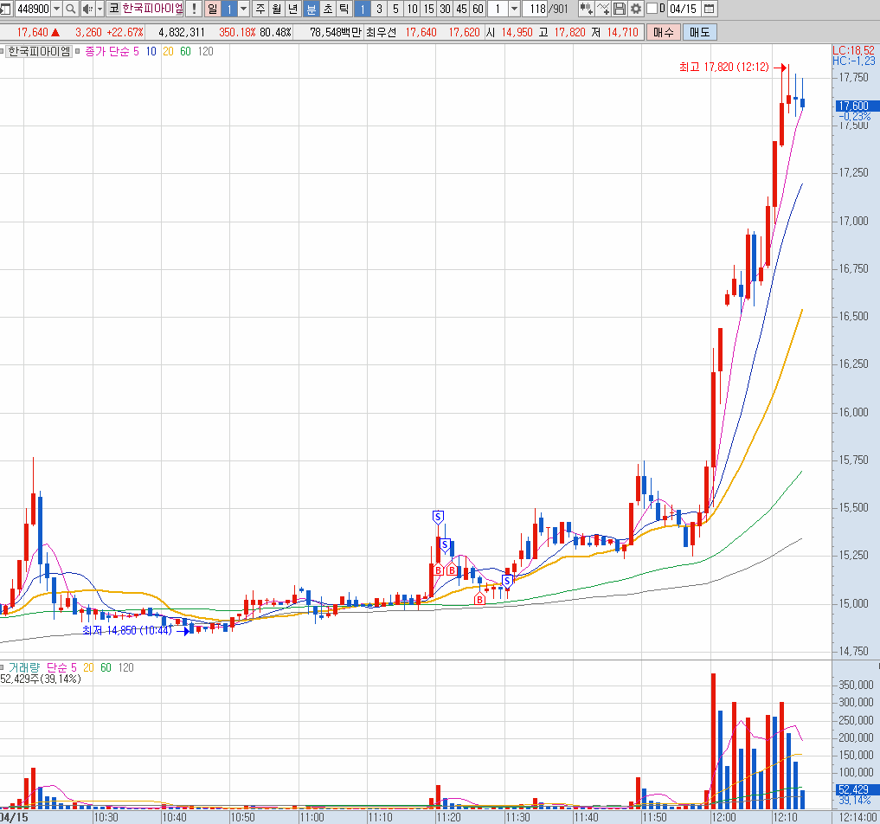Save chart with the floppy disk icon
The width and height of the screenshot is (880, 824).
(620, 10)
